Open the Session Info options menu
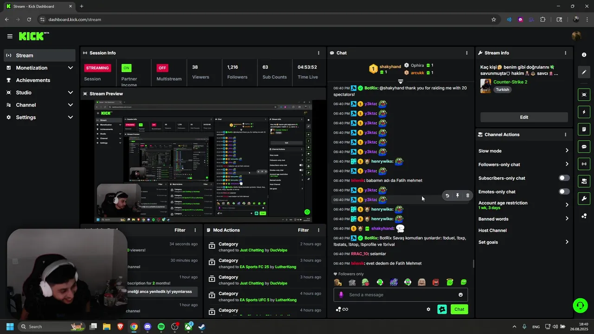This screenshot has height=334, width=594. (318, 53)
